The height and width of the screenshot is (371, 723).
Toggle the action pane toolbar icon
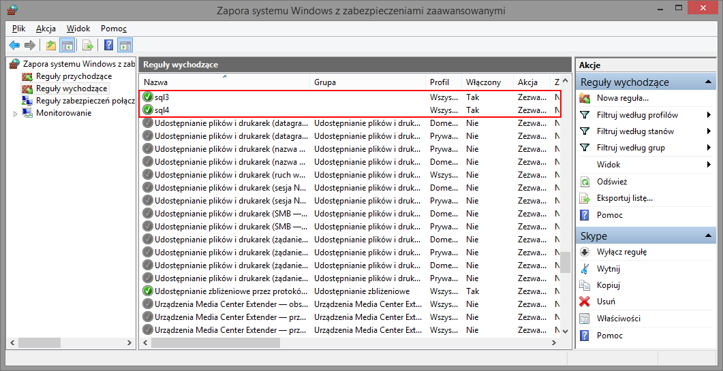(125, 45)
